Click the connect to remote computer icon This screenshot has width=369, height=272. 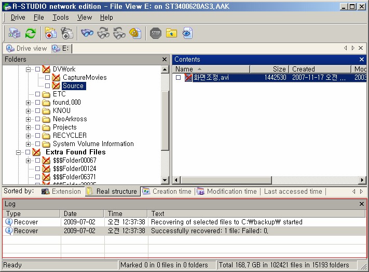(x=14, y=33)
